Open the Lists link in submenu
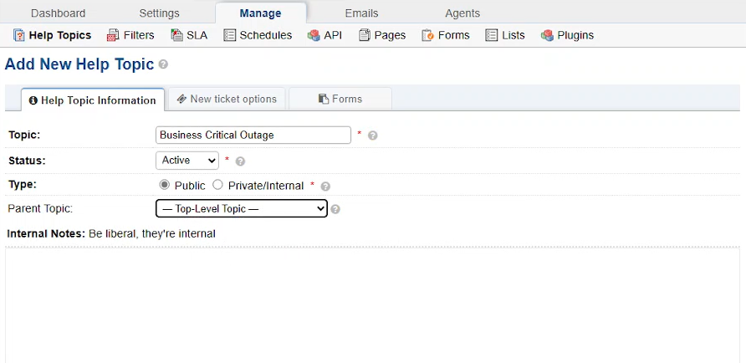Screen dimensions: 746x363 tap(505, 35)
